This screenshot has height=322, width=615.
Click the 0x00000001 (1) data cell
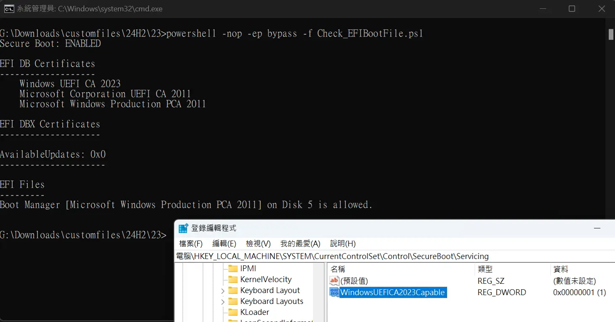coord(580,292)
